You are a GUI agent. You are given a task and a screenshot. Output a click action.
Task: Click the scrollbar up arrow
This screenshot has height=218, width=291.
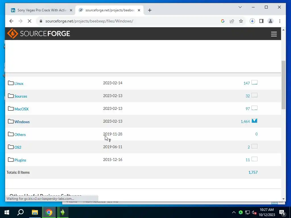pyautogui.click(x=283, y=30)
